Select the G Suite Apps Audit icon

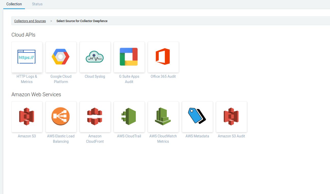click(129, 57)
